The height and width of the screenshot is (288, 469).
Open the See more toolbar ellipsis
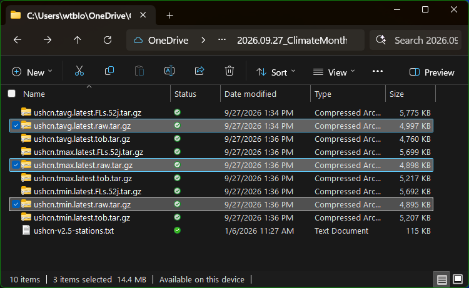coord(378,71)
